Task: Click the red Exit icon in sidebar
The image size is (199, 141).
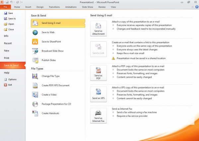Action: tap(5, 85)
